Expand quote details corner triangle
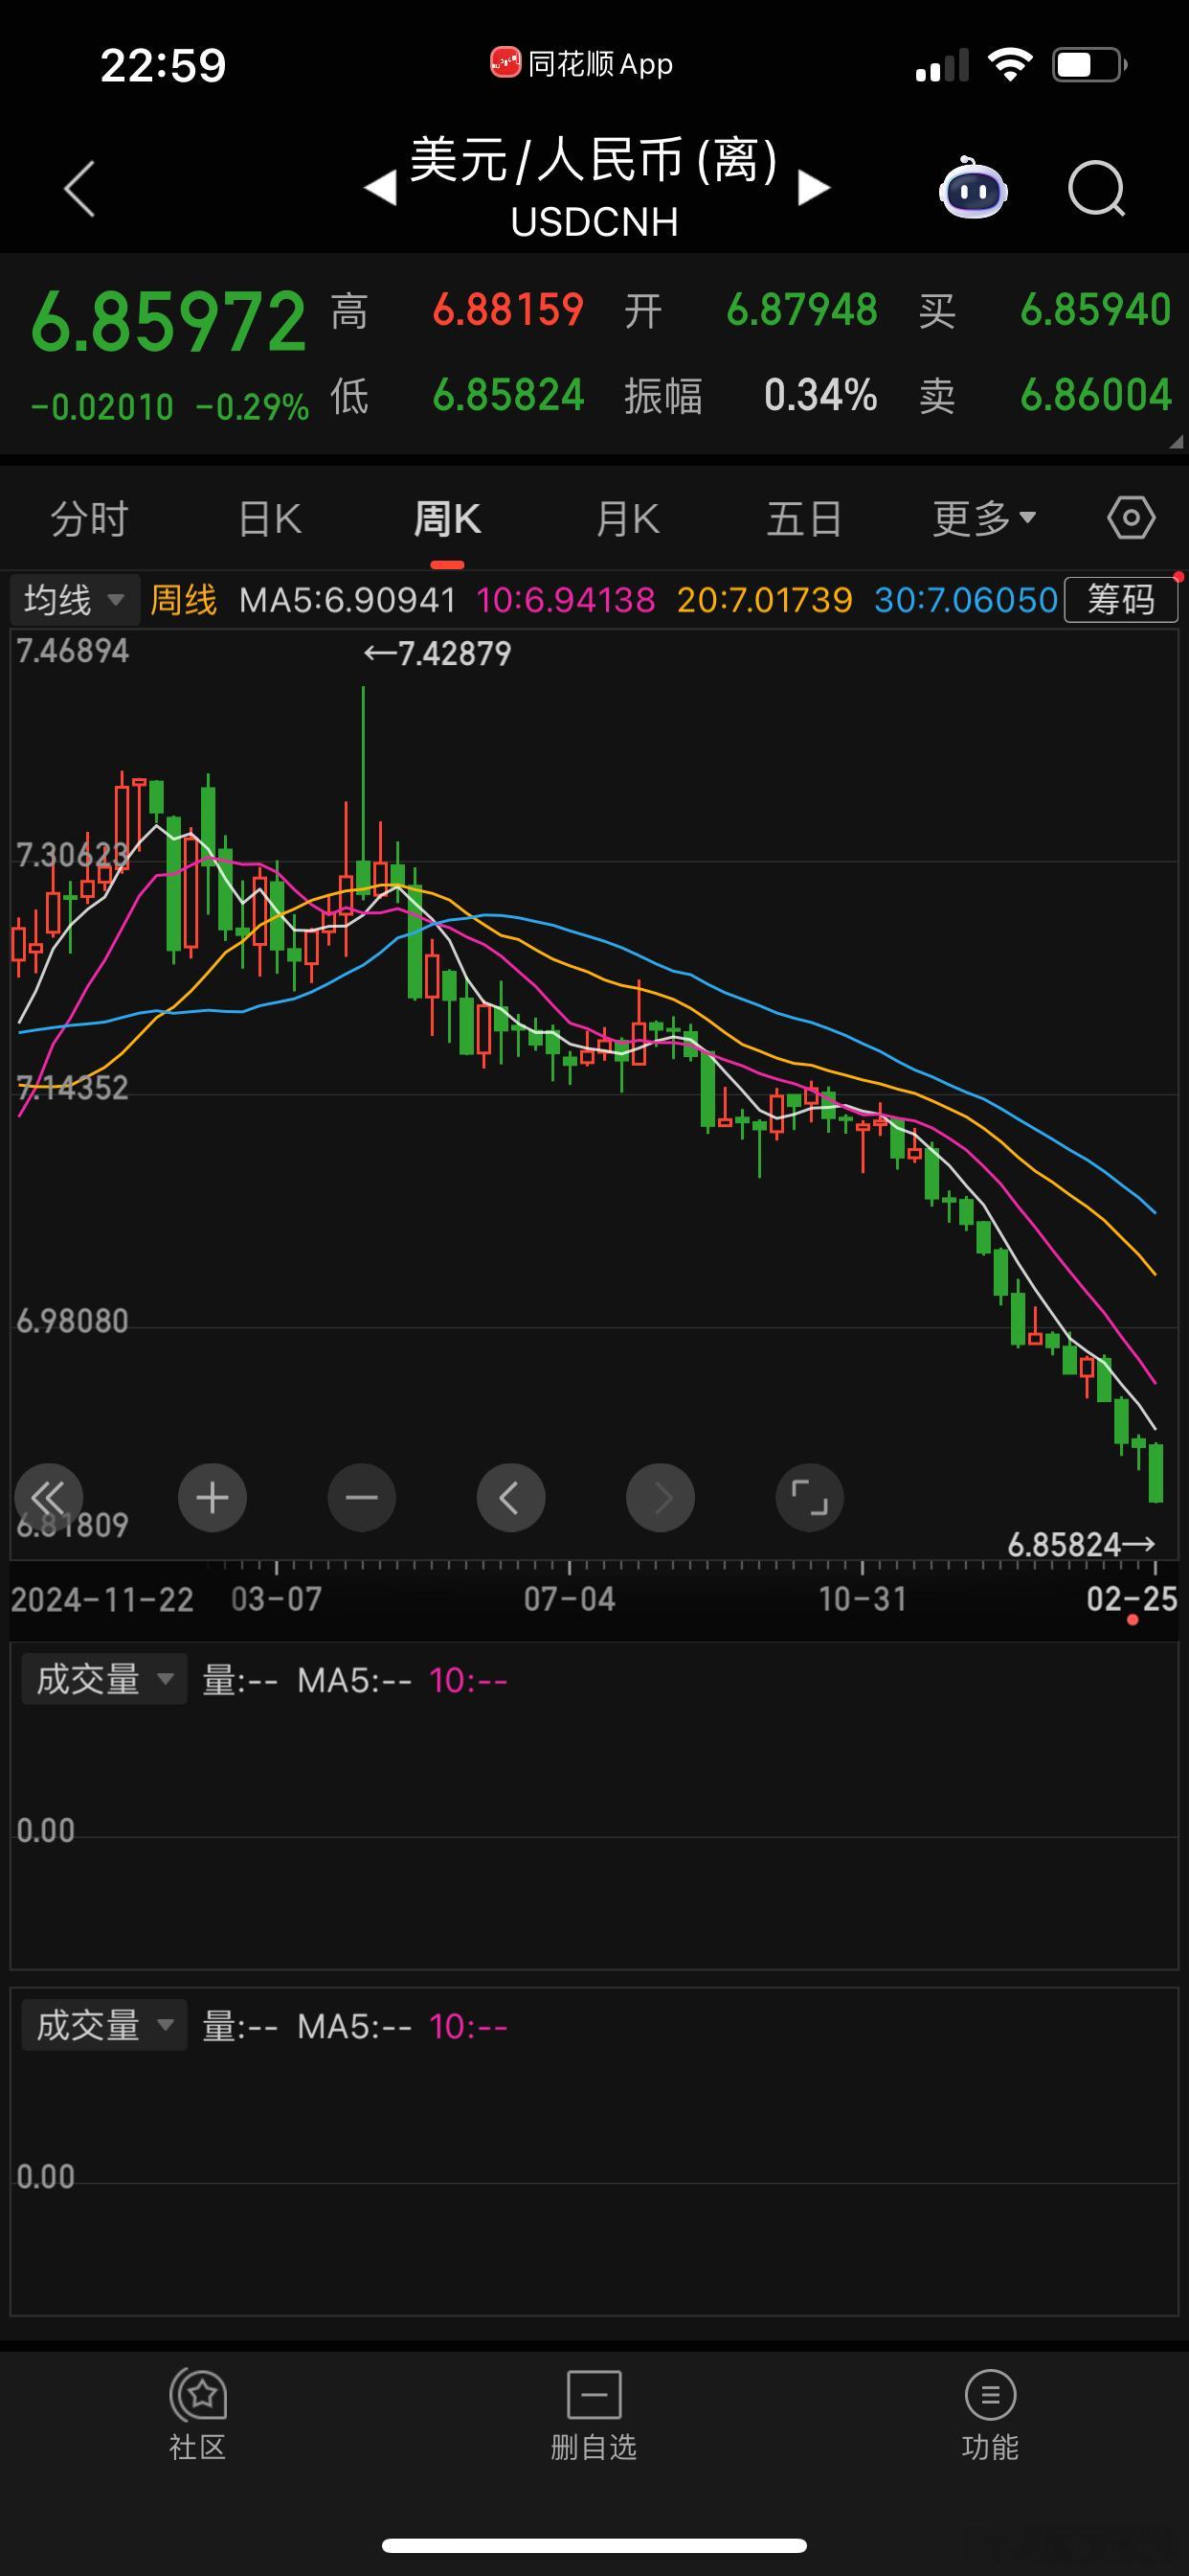The image size is (1189, 2576). click(1176, 441)
